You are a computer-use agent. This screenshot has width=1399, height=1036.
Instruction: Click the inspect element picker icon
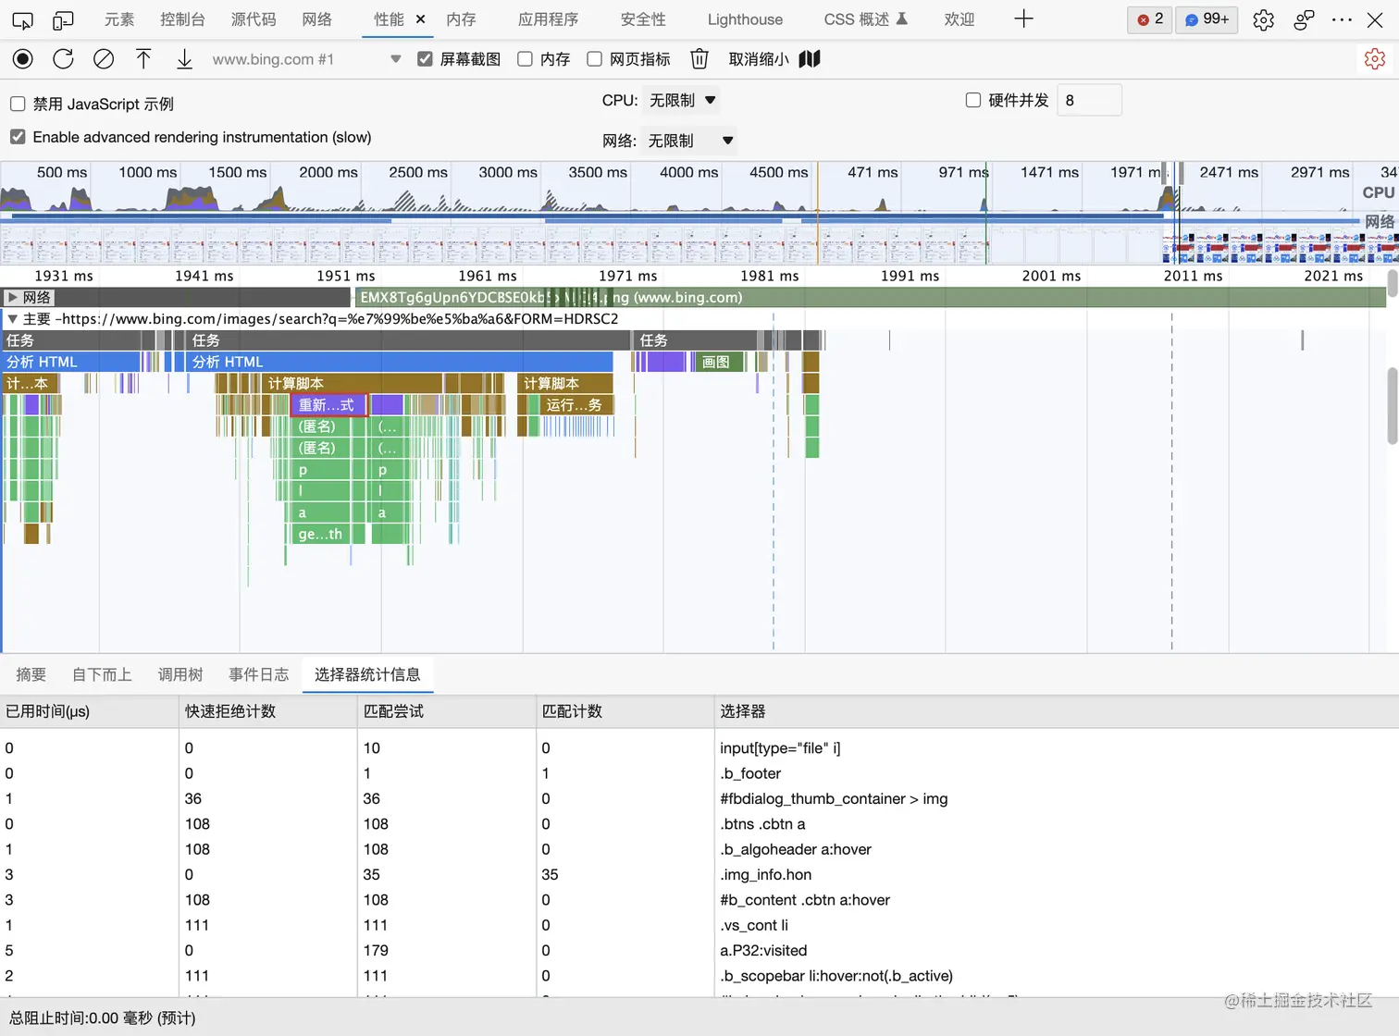pos(22,19)
